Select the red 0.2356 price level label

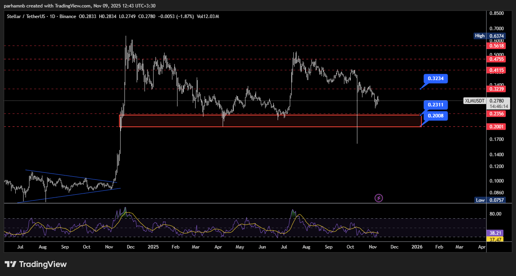[x=497, y=114]
